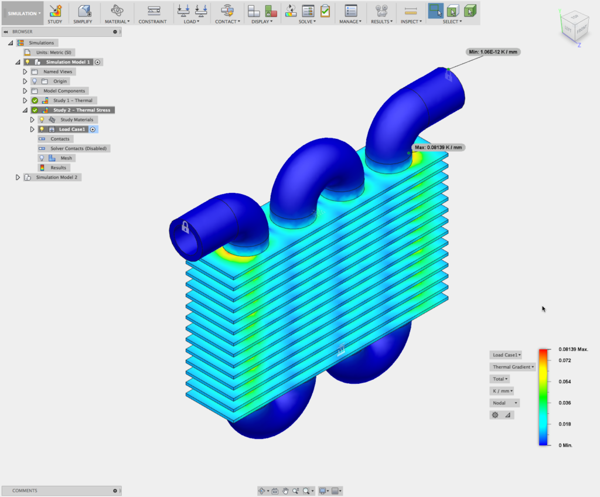Open the RESULTS menu
Viewport: 600px width, 497px height.
pos(381,22)
